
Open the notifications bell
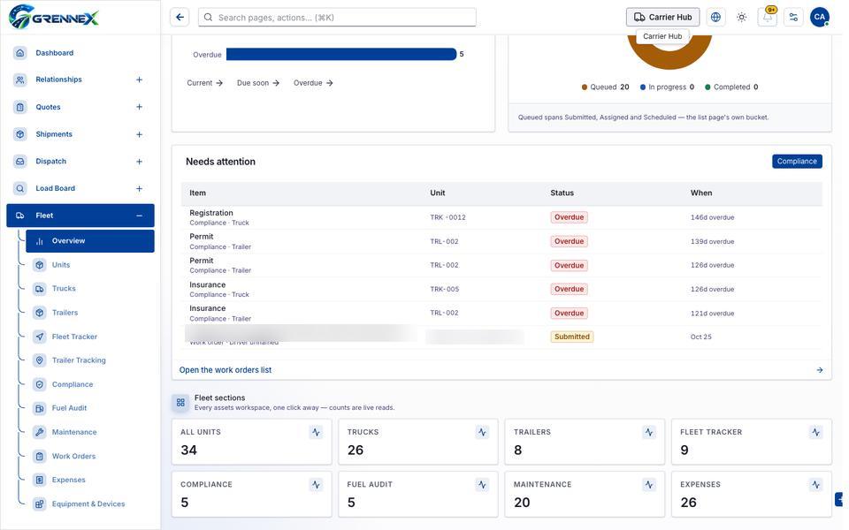[x=768, y=18]
